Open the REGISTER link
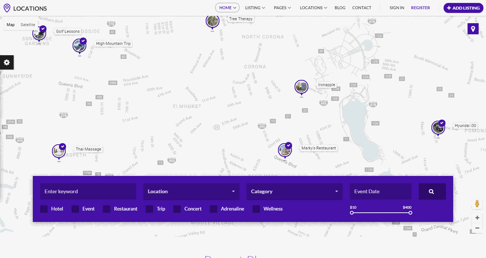Viewport: 486px width, 258px height. point(420,8)
